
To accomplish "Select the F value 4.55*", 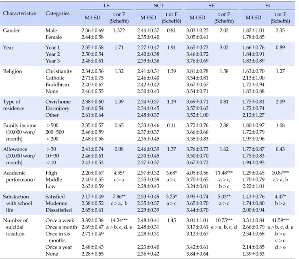I will (119, 173).
